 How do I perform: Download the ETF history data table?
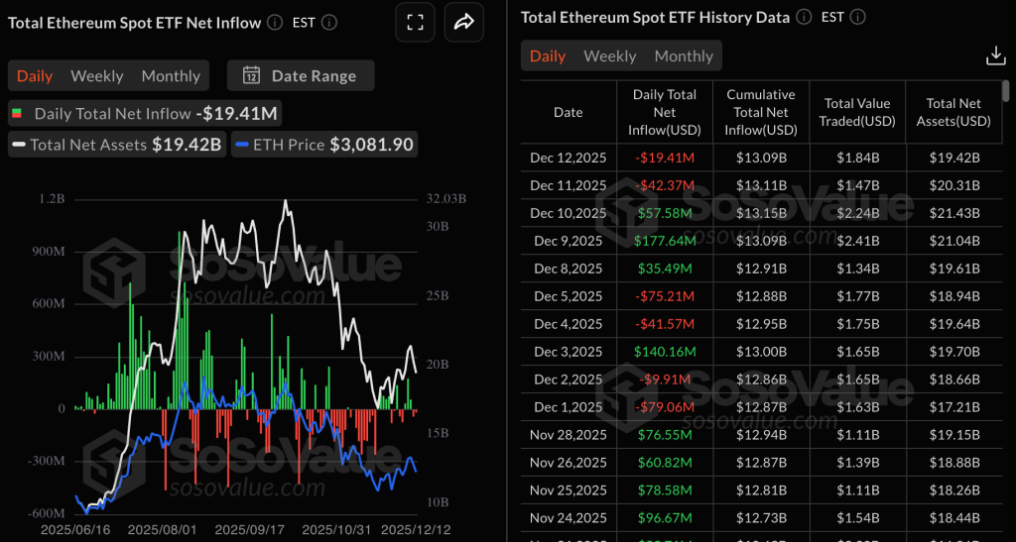[x=995, y=56]
